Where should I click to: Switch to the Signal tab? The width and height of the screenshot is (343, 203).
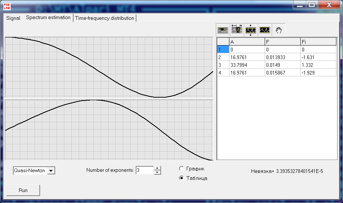13,18
